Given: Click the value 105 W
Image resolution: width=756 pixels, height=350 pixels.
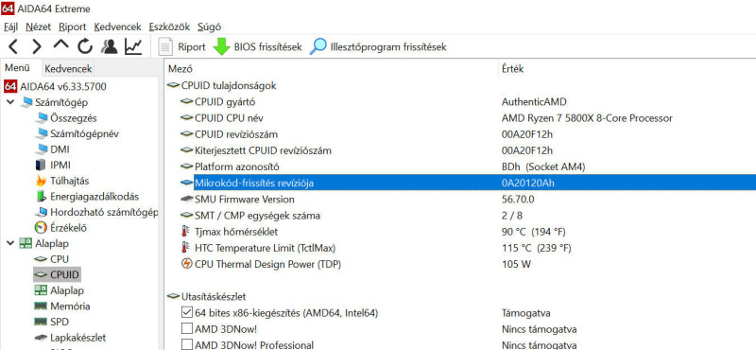Looking at the screenshot, I should coord(516,264).
